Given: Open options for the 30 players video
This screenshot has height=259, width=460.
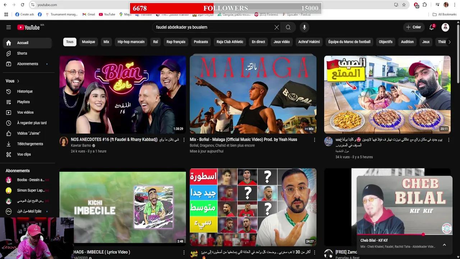Looking at the screenshot, I should click(314, 252).
